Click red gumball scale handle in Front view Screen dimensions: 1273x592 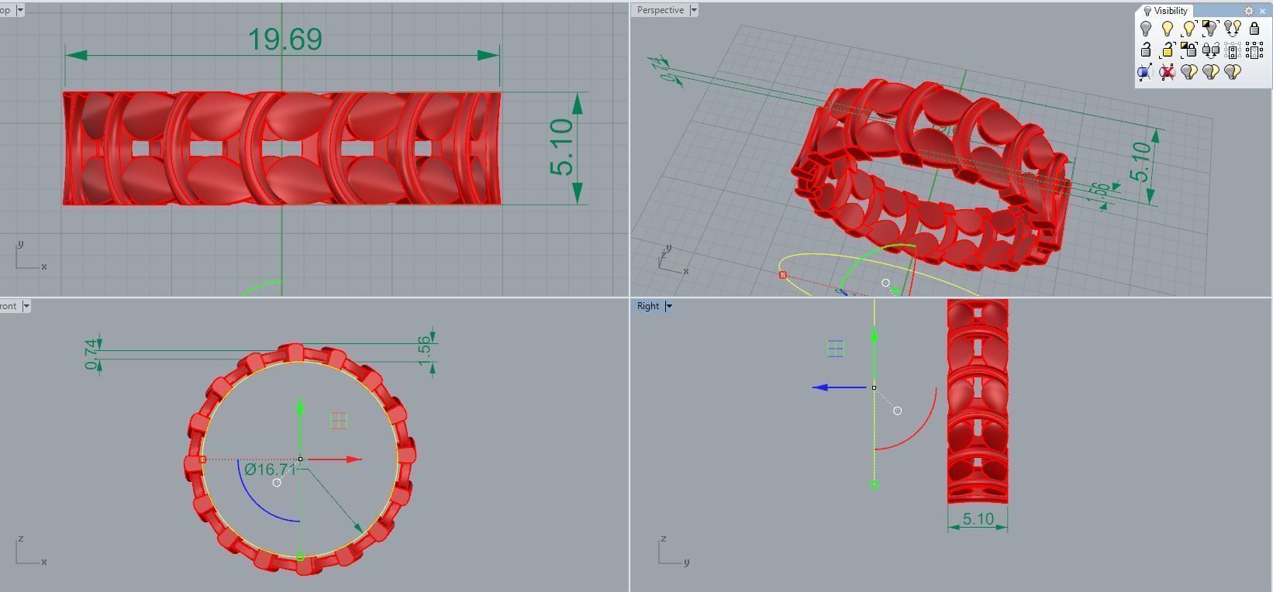coord(203,459)
